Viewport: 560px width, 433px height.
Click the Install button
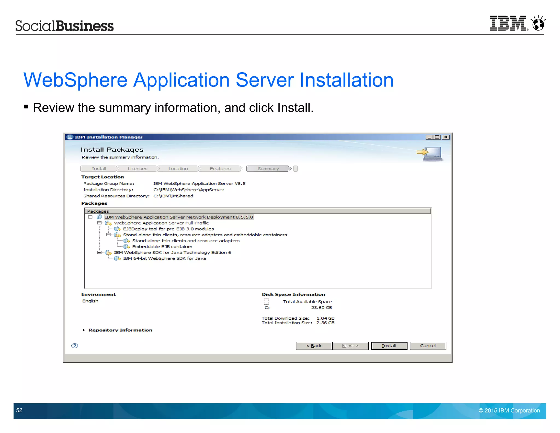389,346
